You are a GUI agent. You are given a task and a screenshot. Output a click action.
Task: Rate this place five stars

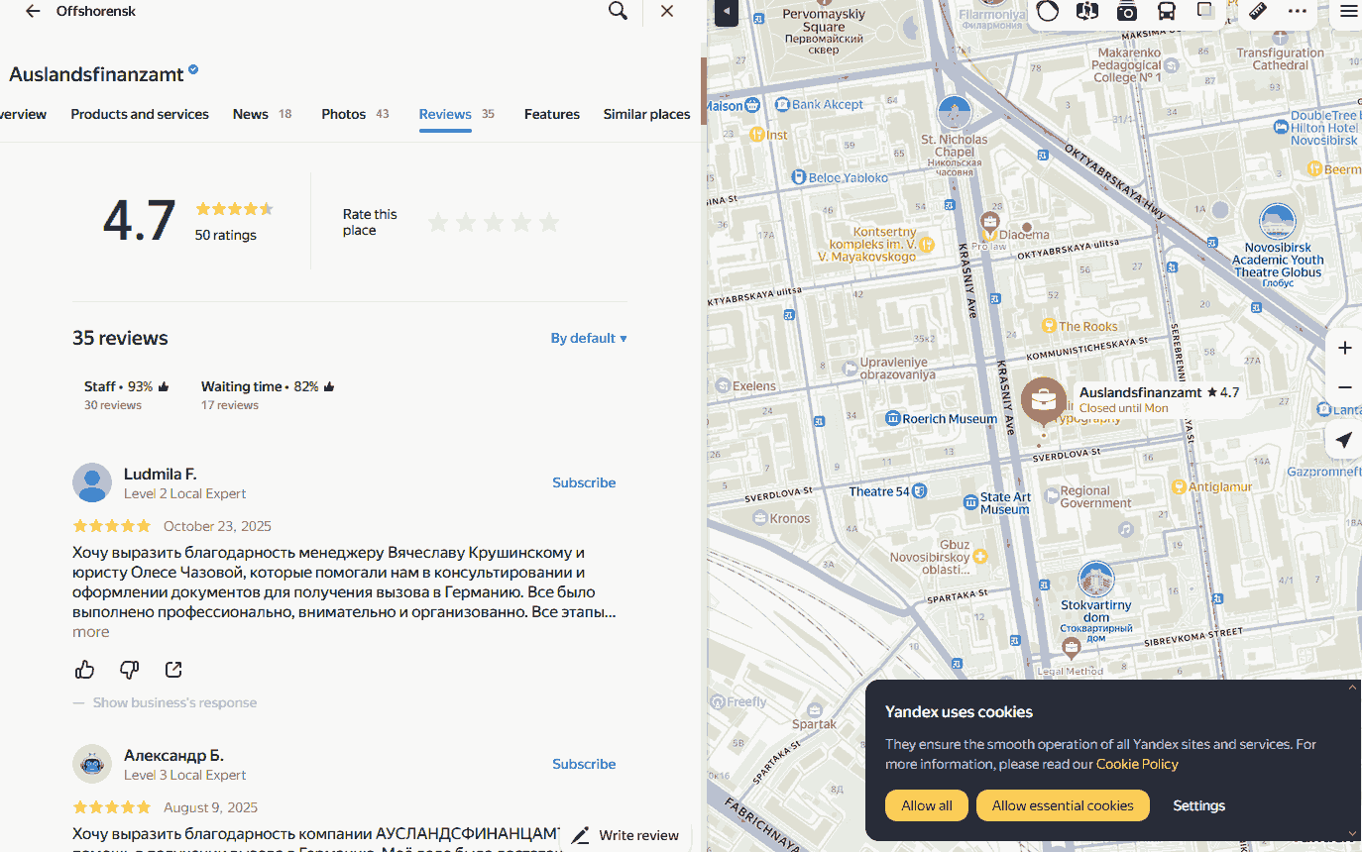pyautogui.click(x=549, y=222)
